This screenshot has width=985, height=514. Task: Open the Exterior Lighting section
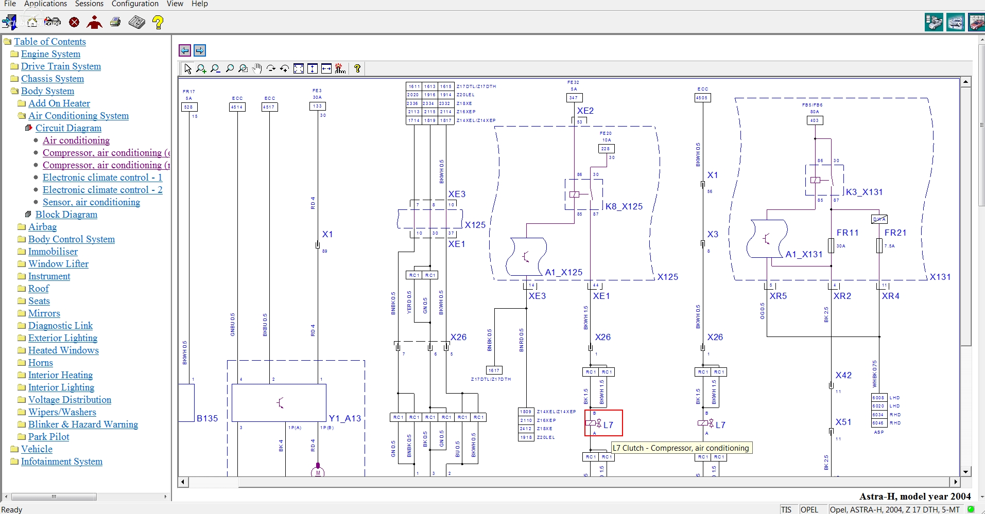point(63,338)
